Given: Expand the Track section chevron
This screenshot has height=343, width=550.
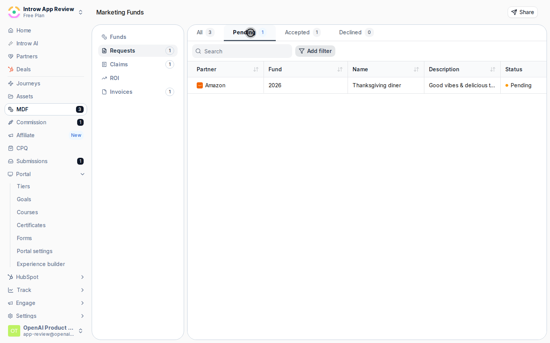Looking at the screenshot, I should pyautogui.click(x=82, y=290).
